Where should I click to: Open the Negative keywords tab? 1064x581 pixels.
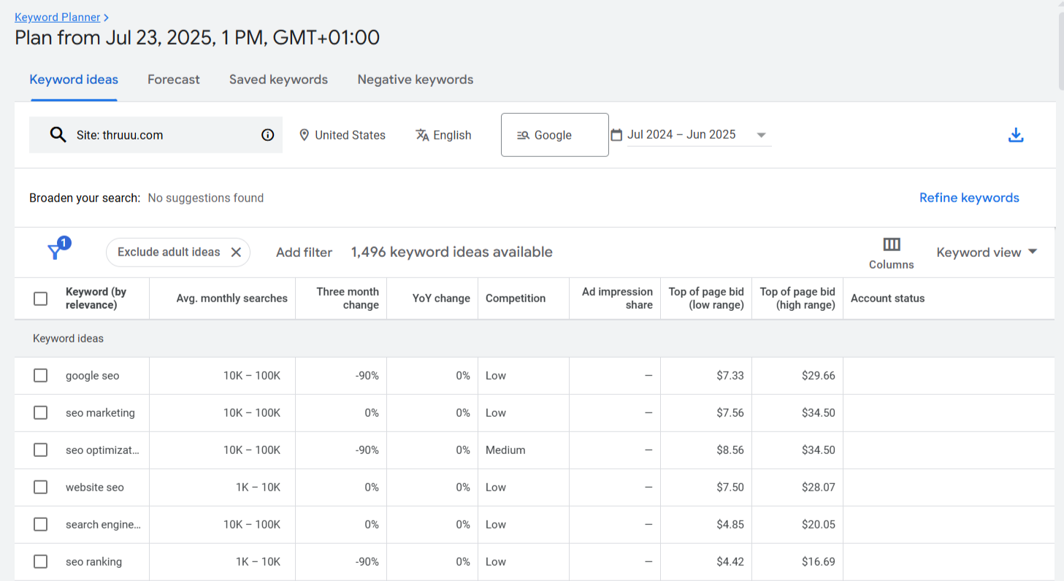pyautogui.click(x=416, y=80)
